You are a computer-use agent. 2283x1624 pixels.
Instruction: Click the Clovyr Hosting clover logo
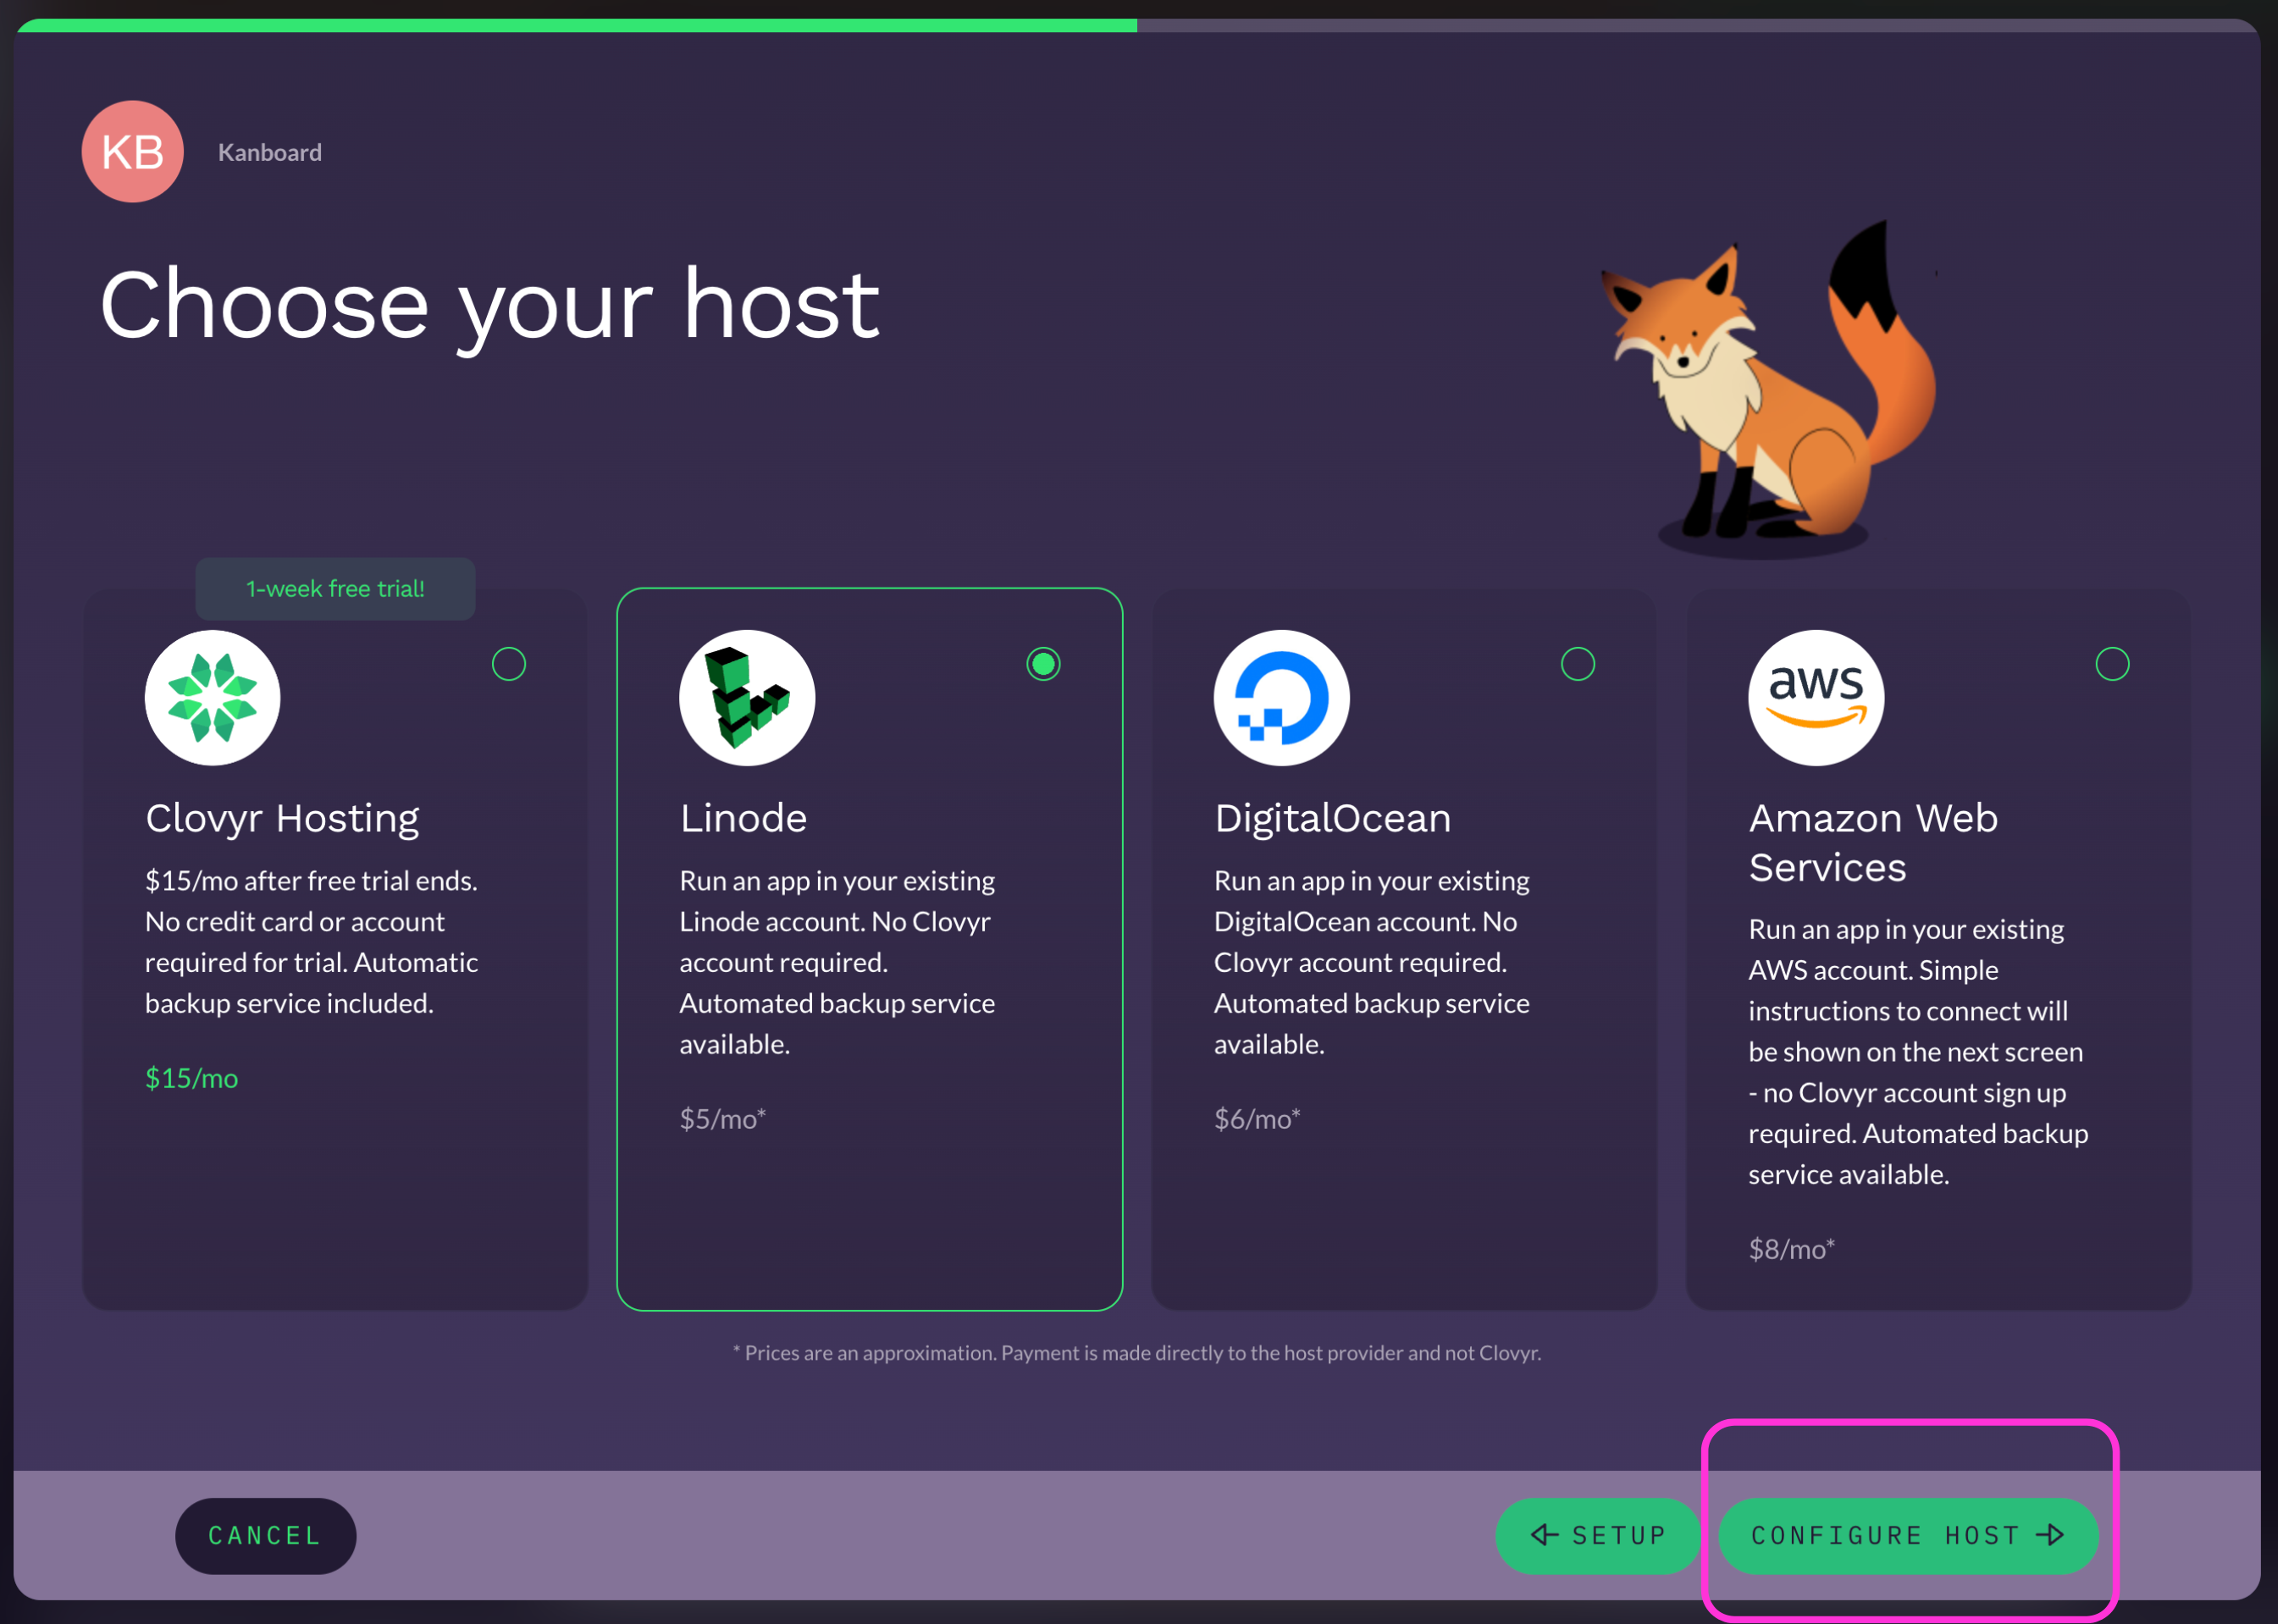click(213, 699)
